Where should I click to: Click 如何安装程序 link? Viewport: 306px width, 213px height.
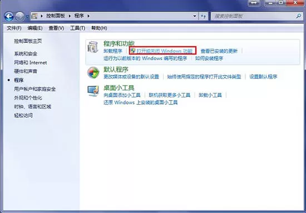coord(209,58)
